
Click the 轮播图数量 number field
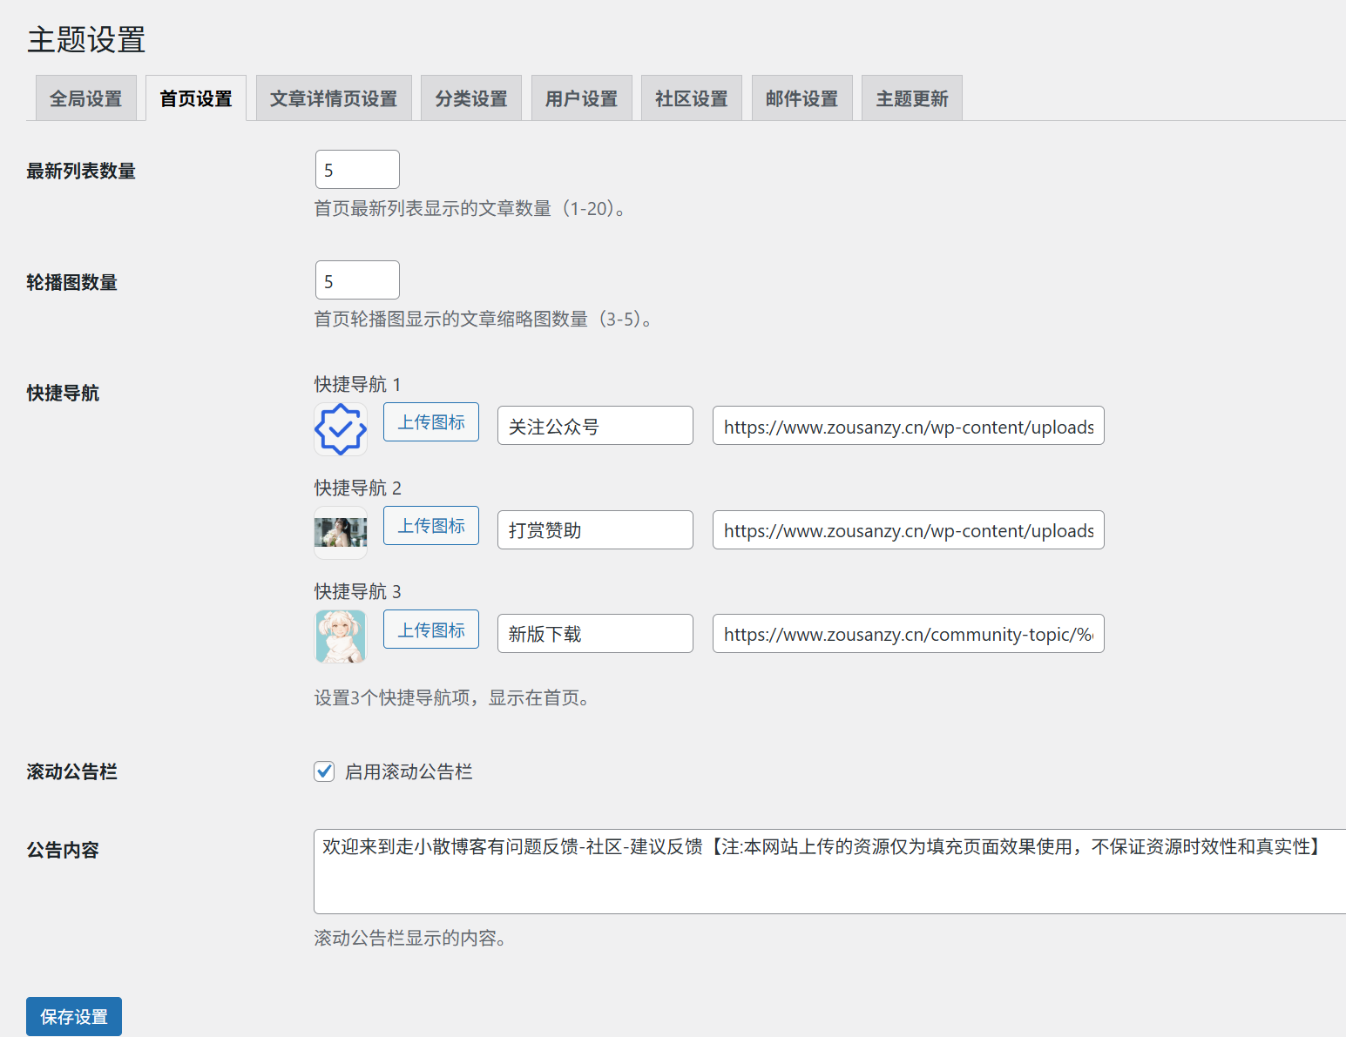click(357, 280)
